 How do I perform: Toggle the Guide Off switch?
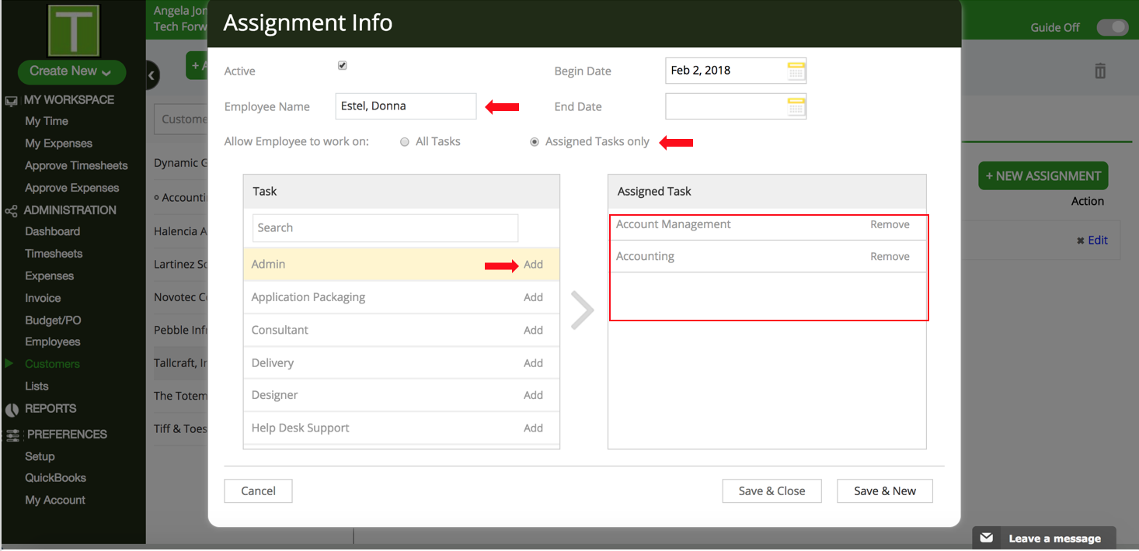[x=1112, y=28]
